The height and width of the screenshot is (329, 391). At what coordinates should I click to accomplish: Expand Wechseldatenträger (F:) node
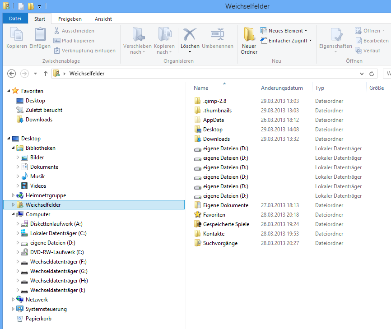coord(18,261)
